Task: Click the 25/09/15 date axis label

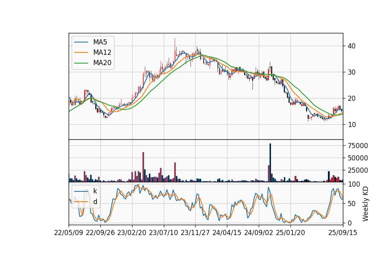Action: [343, 233]
